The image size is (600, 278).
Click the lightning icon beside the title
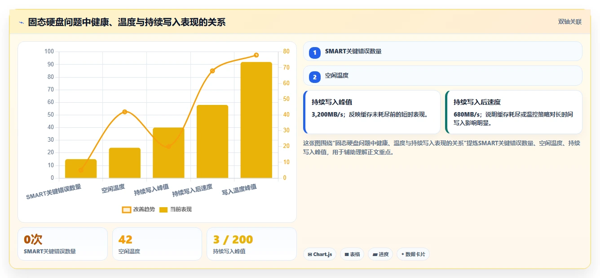tap(21, 22)
